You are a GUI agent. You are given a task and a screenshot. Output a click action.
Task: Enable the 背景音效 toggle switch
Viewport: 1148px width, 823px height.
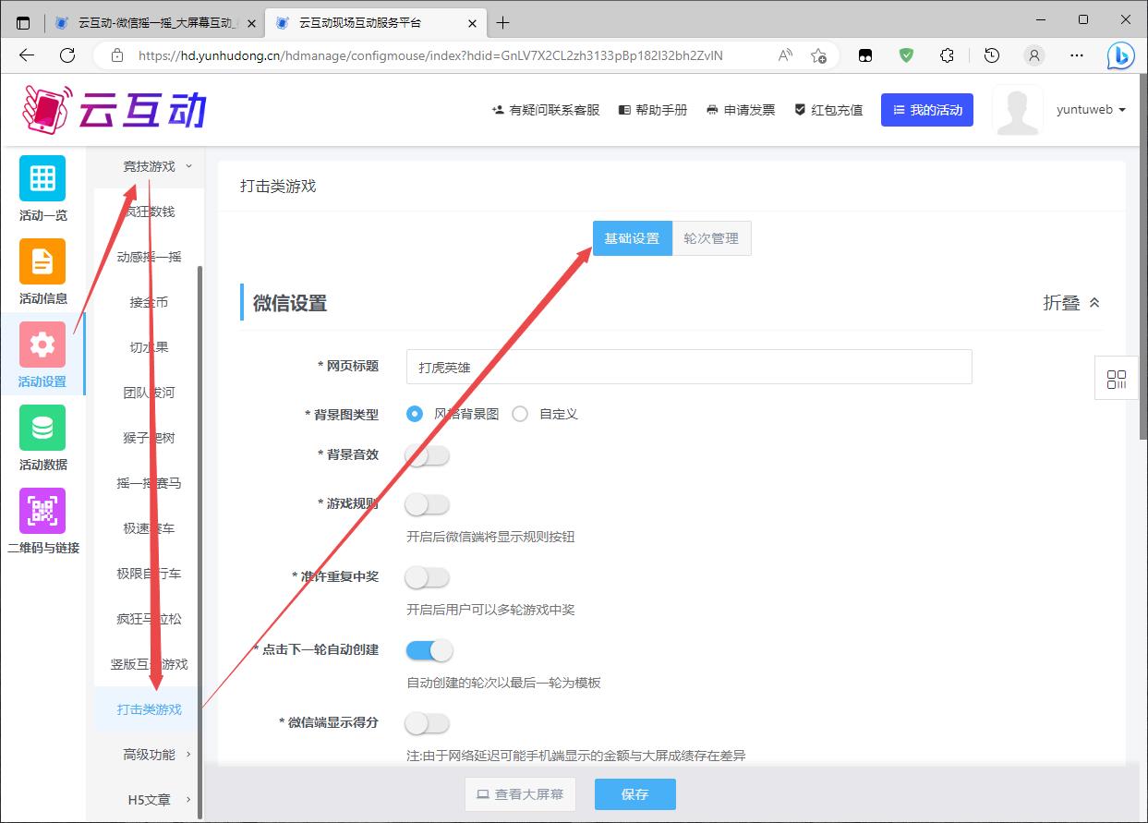[428, 455]
